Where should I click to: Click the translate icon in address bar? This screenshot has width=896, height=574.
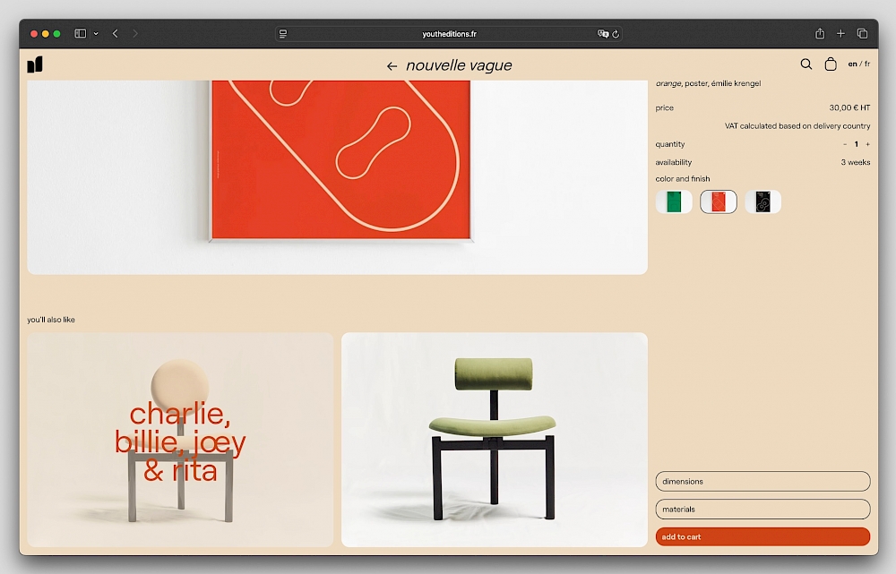[x=603, y=34]
